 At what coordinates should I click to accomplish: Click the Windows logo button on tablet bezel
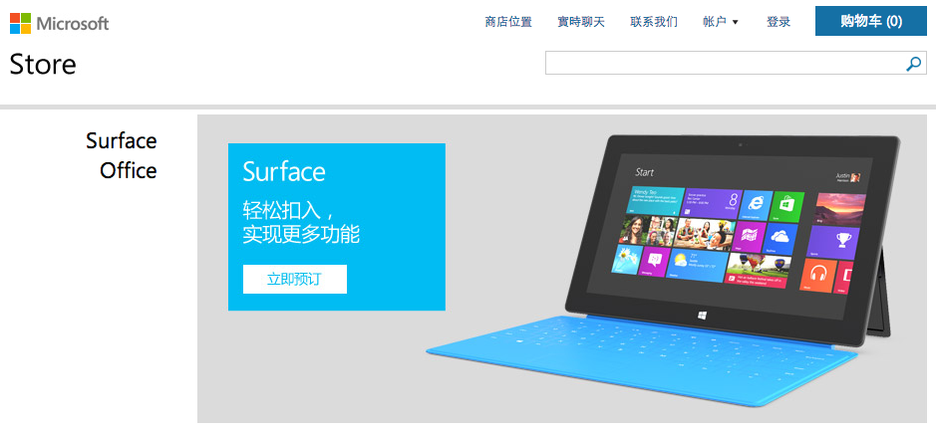click(x=703, y=315)
